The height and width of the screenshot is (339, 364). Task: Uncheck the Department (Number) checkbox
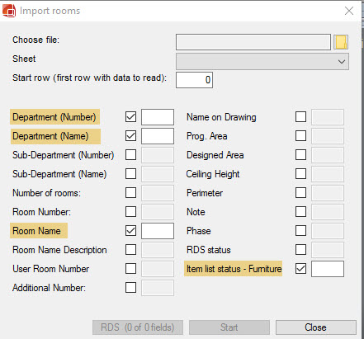point(130,117)
